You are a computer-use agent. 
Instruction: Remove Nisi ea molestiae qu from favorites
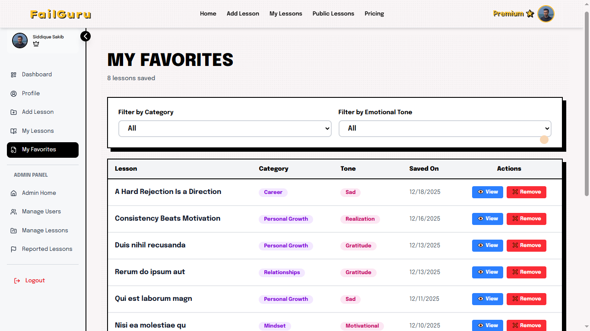click(527, 325)
